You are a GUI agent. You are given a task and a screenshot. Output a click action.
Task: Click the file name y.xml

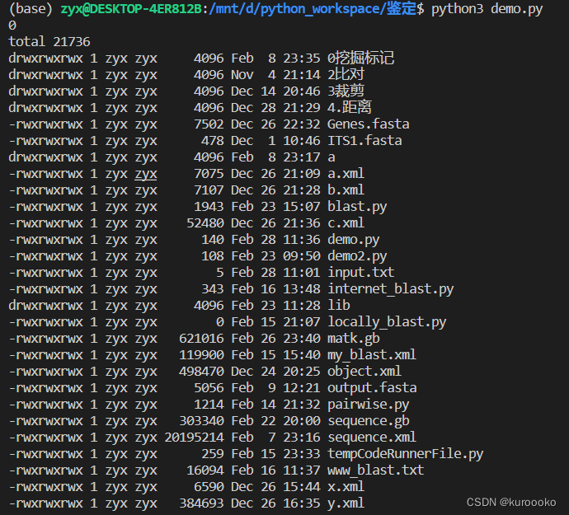(346, 503)
